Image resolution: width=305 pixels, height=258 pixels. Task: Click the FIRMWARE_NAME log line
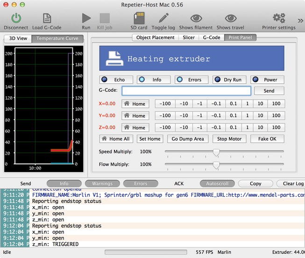point(152,195)
